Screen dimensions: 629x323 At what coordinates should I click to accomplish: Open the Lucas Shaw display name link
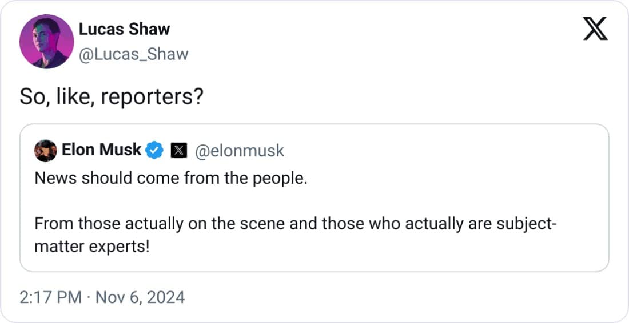click(x=124, y=30)
